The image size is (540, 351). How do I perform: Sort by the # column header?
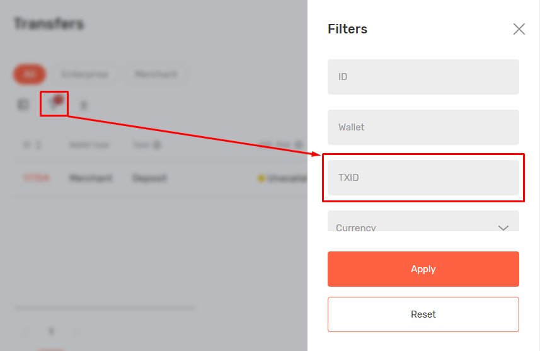click(x=32, y=145)
